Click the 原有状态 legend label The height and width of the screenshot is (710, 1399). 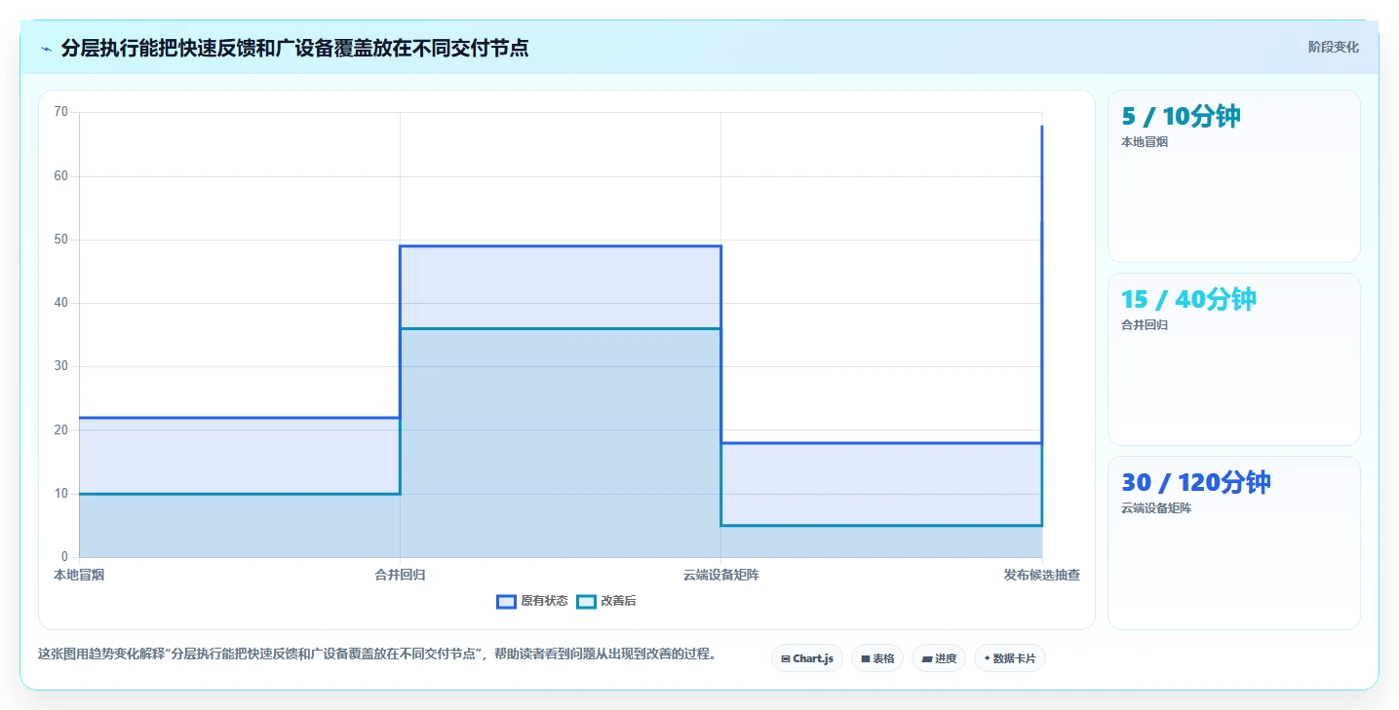pyautogui.click(x=544, y=602)
